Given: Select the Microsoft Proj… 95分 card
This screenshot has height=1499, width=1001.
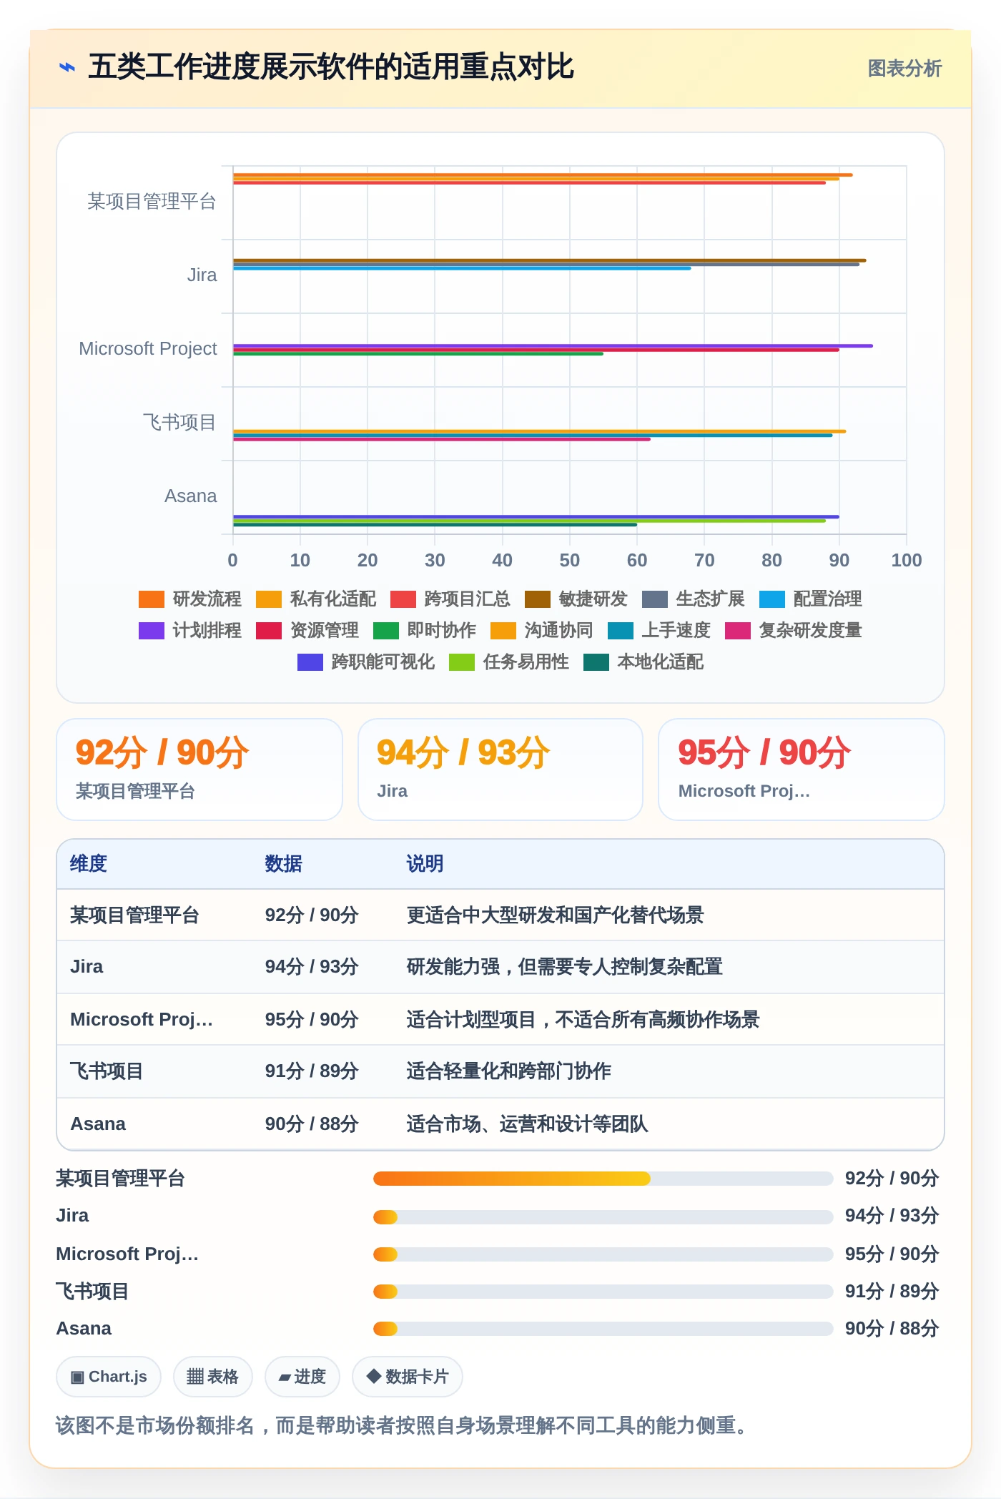Looking at the screenshot, I should tap(802, 770).
